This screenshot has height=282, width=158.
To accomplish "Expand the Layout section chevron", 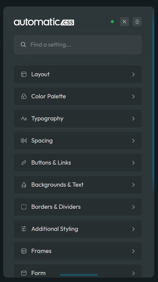I will [134, 74].
